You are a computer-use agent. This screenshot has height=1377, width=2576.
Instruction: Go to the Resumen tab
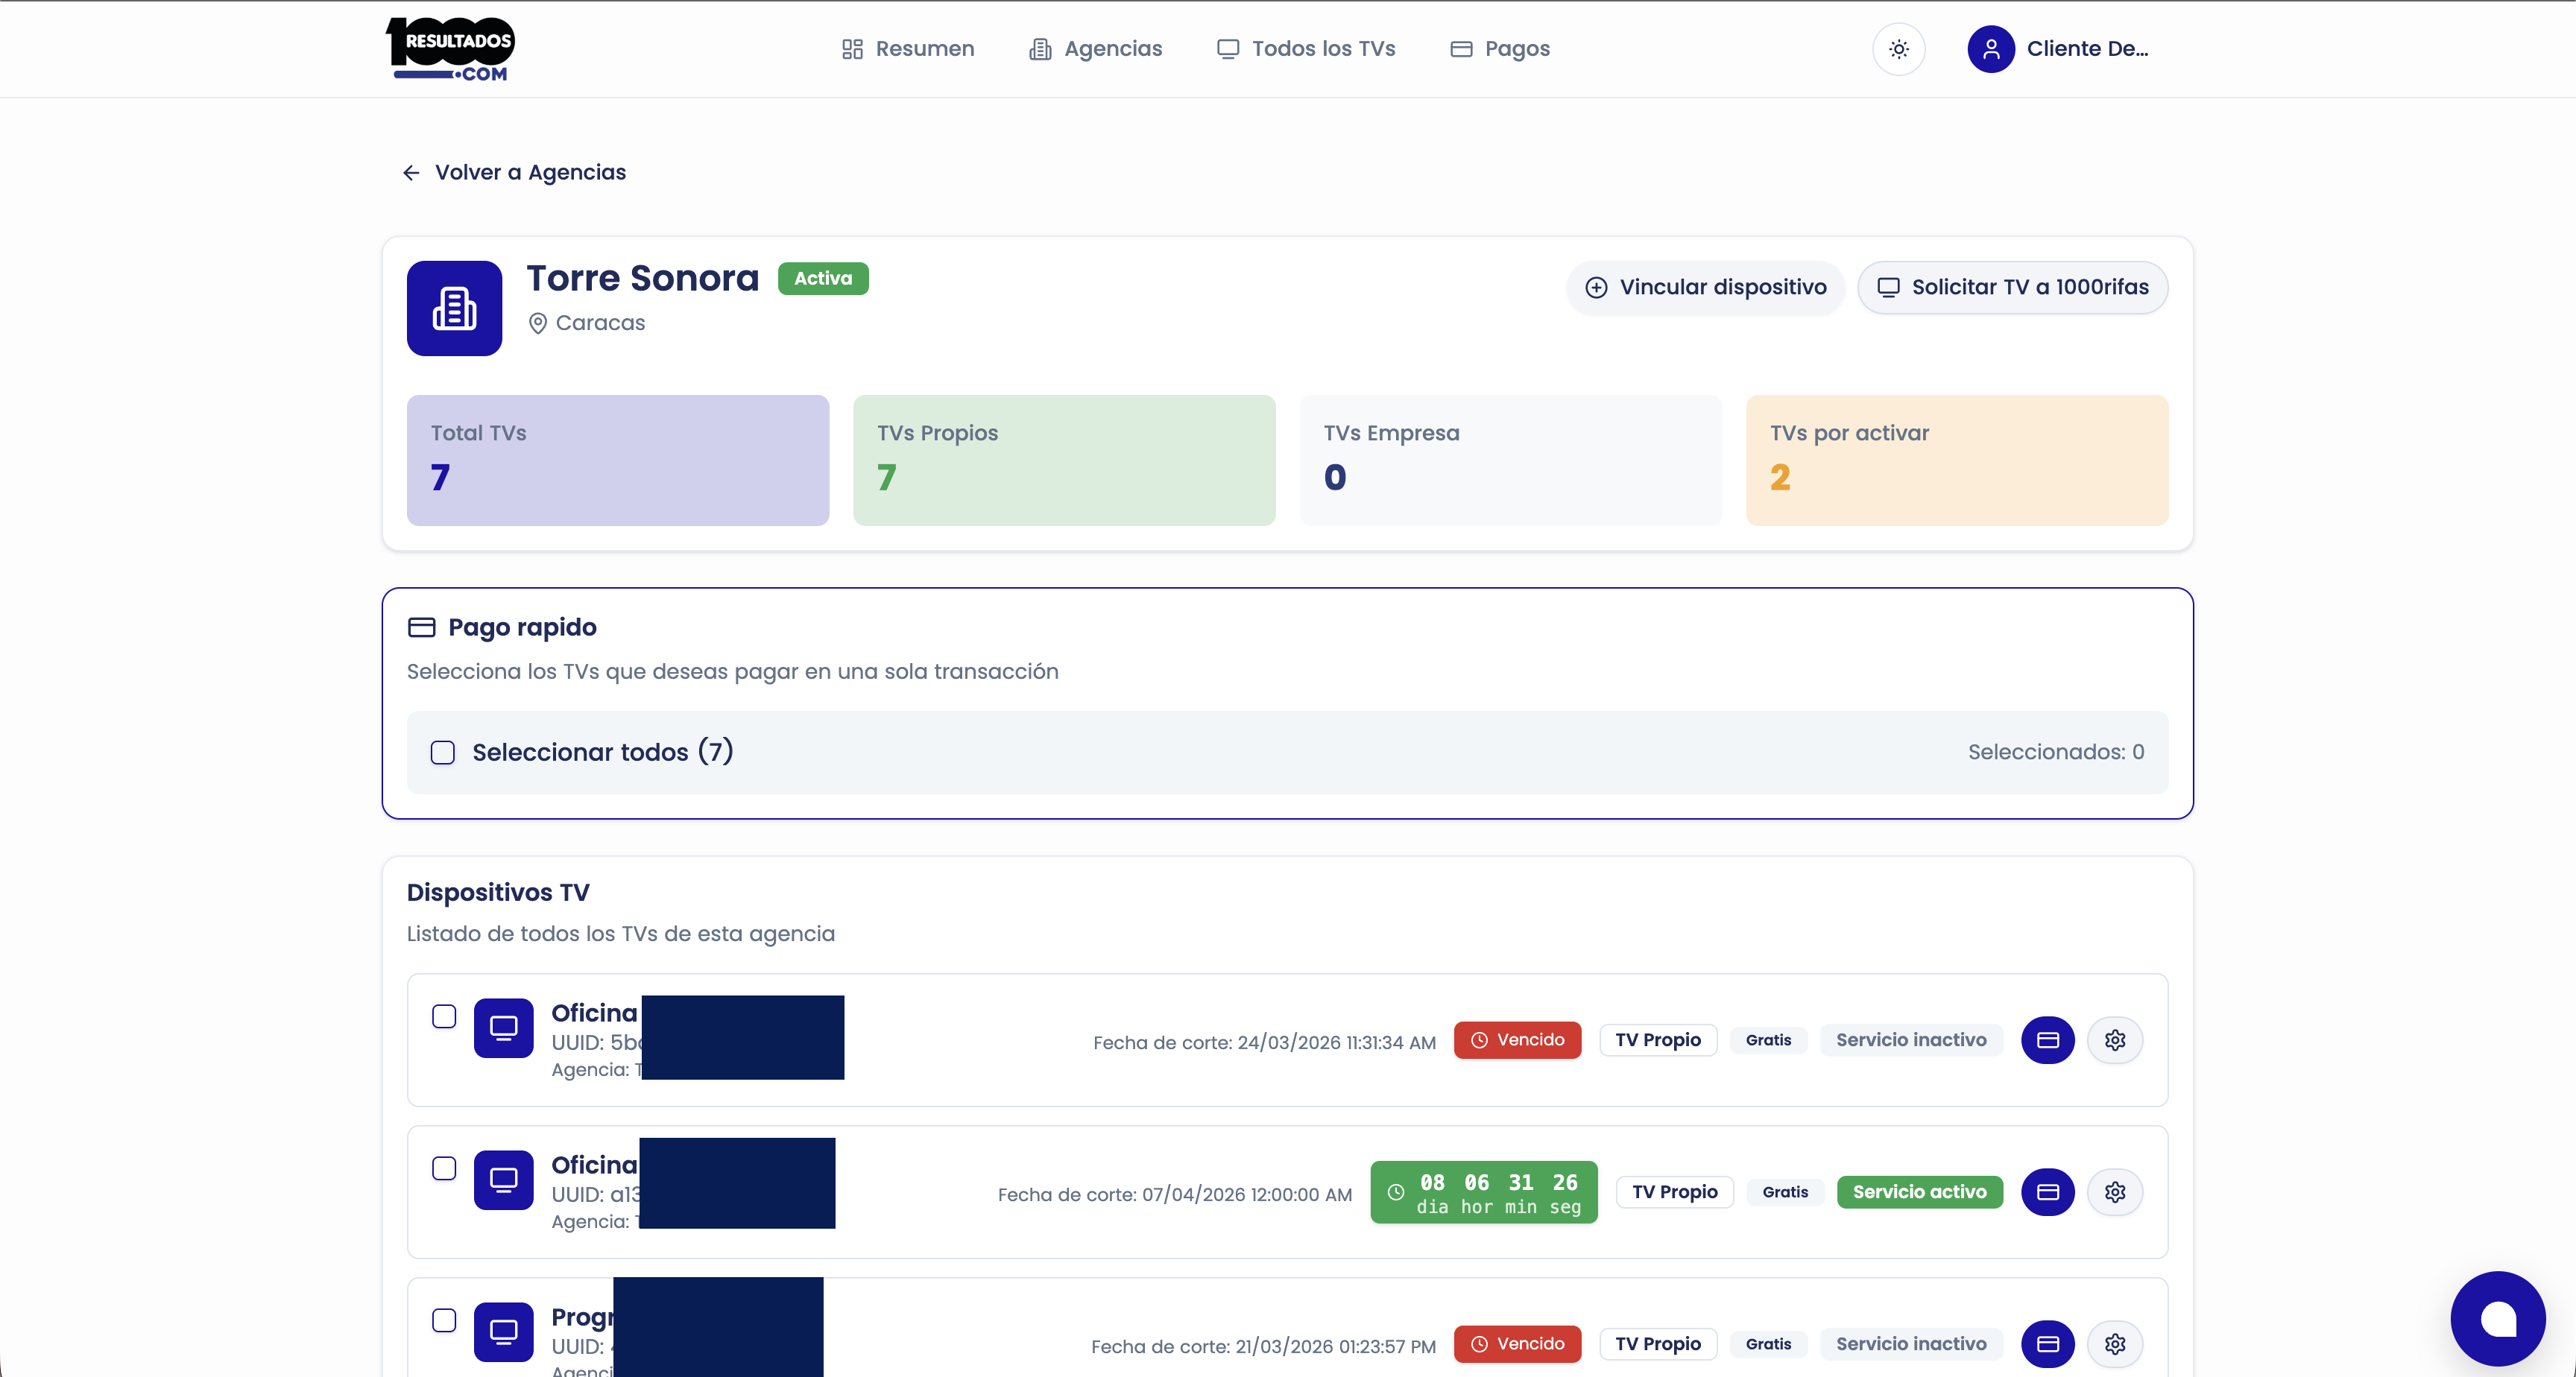click(x=908, y=49)
